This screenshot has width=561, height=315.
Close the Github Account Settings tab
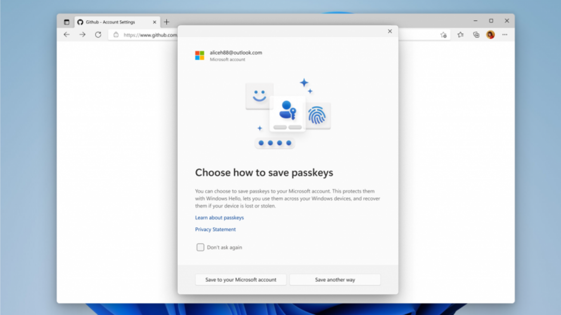pyautogui.click(x=155, y=22)
